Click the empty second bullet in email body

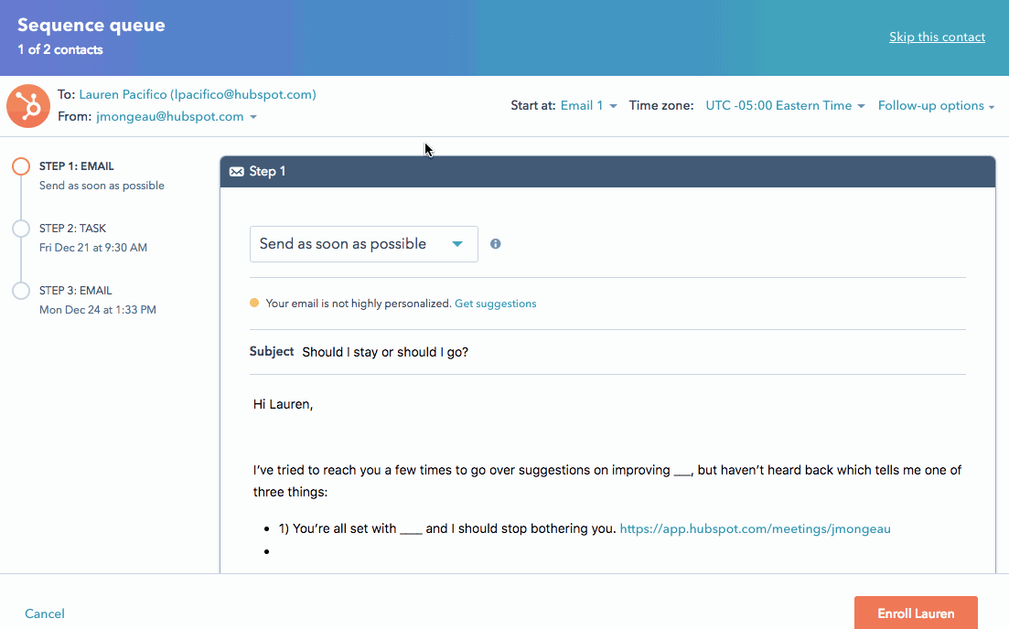coord(266,551)
